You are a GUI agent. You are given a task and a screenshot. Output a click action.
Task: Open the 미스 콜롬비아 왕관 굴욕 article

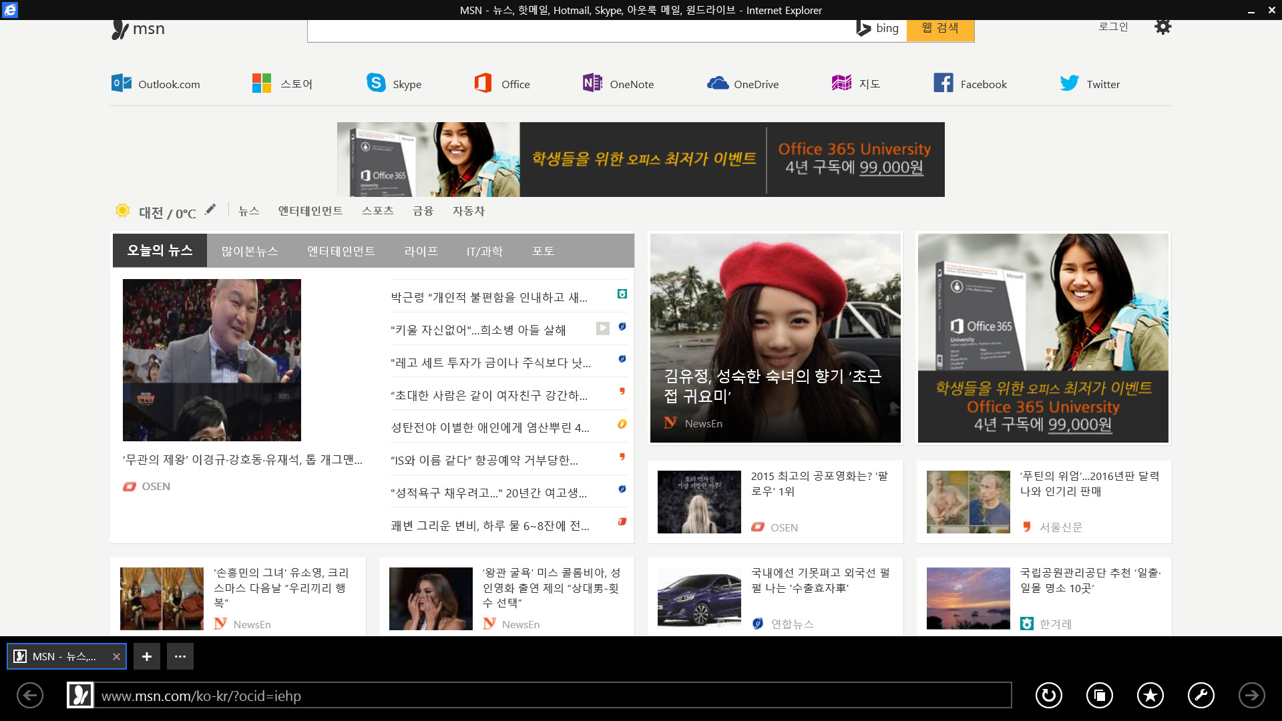click(x=507, y=597)
